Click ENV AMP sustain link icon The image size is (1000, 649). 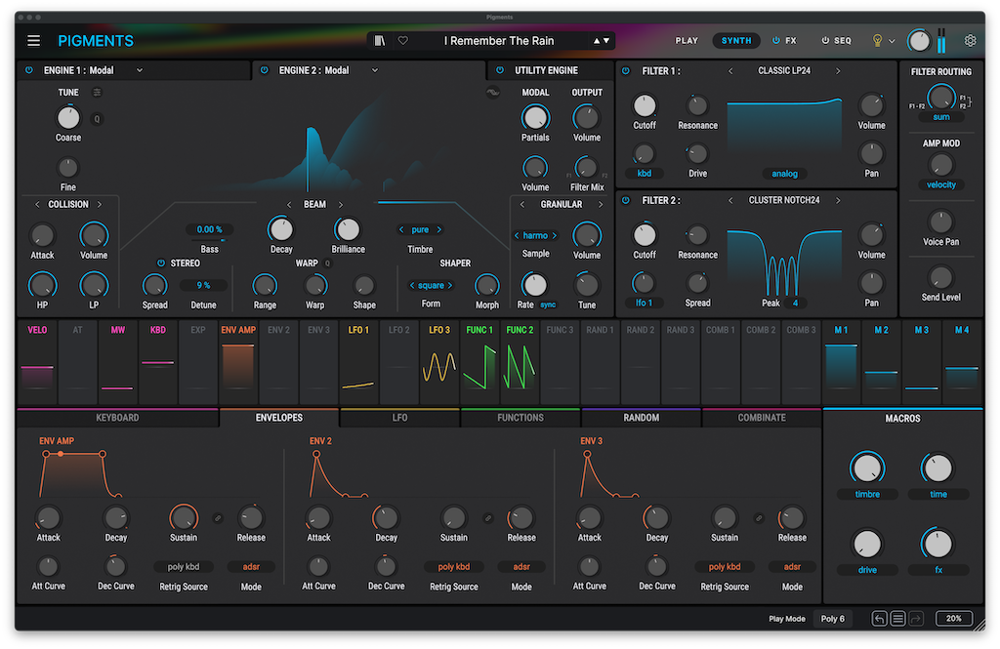[218, 518]
